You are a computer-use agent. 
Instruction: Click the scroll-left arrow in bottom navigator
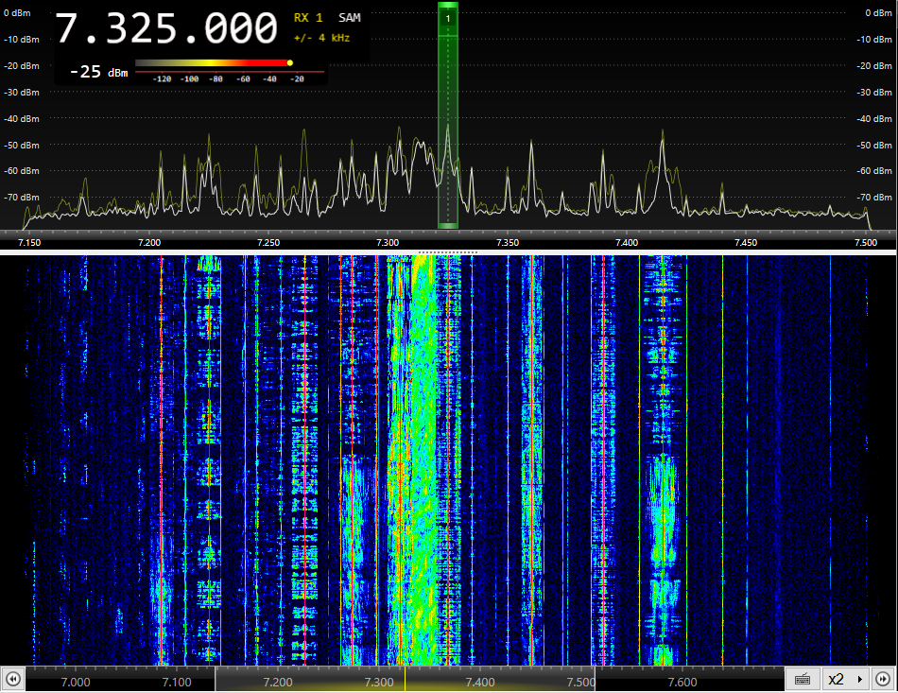click(13, 679)
